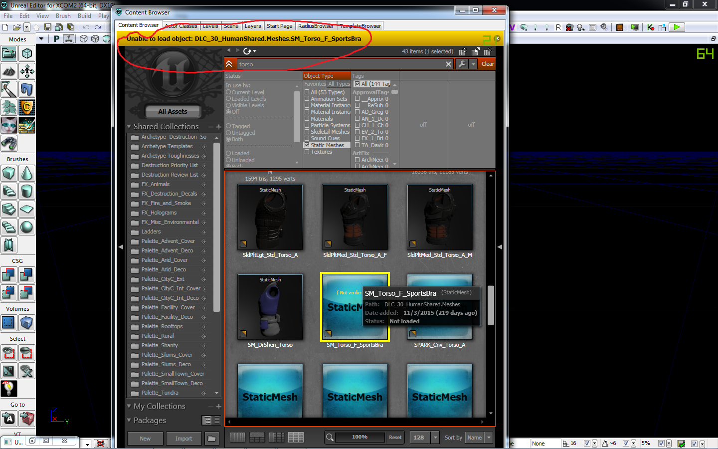Switch to first list thumbnail layout
The height and width of the screenshot is (449, 718).
[237, 438]
